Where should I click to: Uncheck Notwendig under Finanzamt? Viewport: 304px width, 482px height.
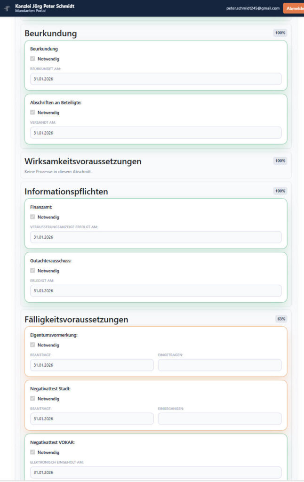pos(32,217)
